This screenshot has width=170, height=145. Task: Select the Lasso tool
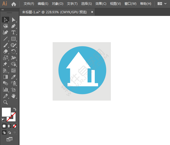(6, 26)
